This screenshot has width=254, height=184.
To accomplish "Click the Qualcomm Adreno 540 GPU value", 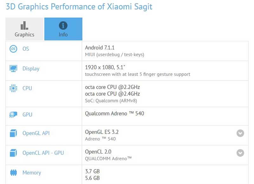I will click(114, 113).
